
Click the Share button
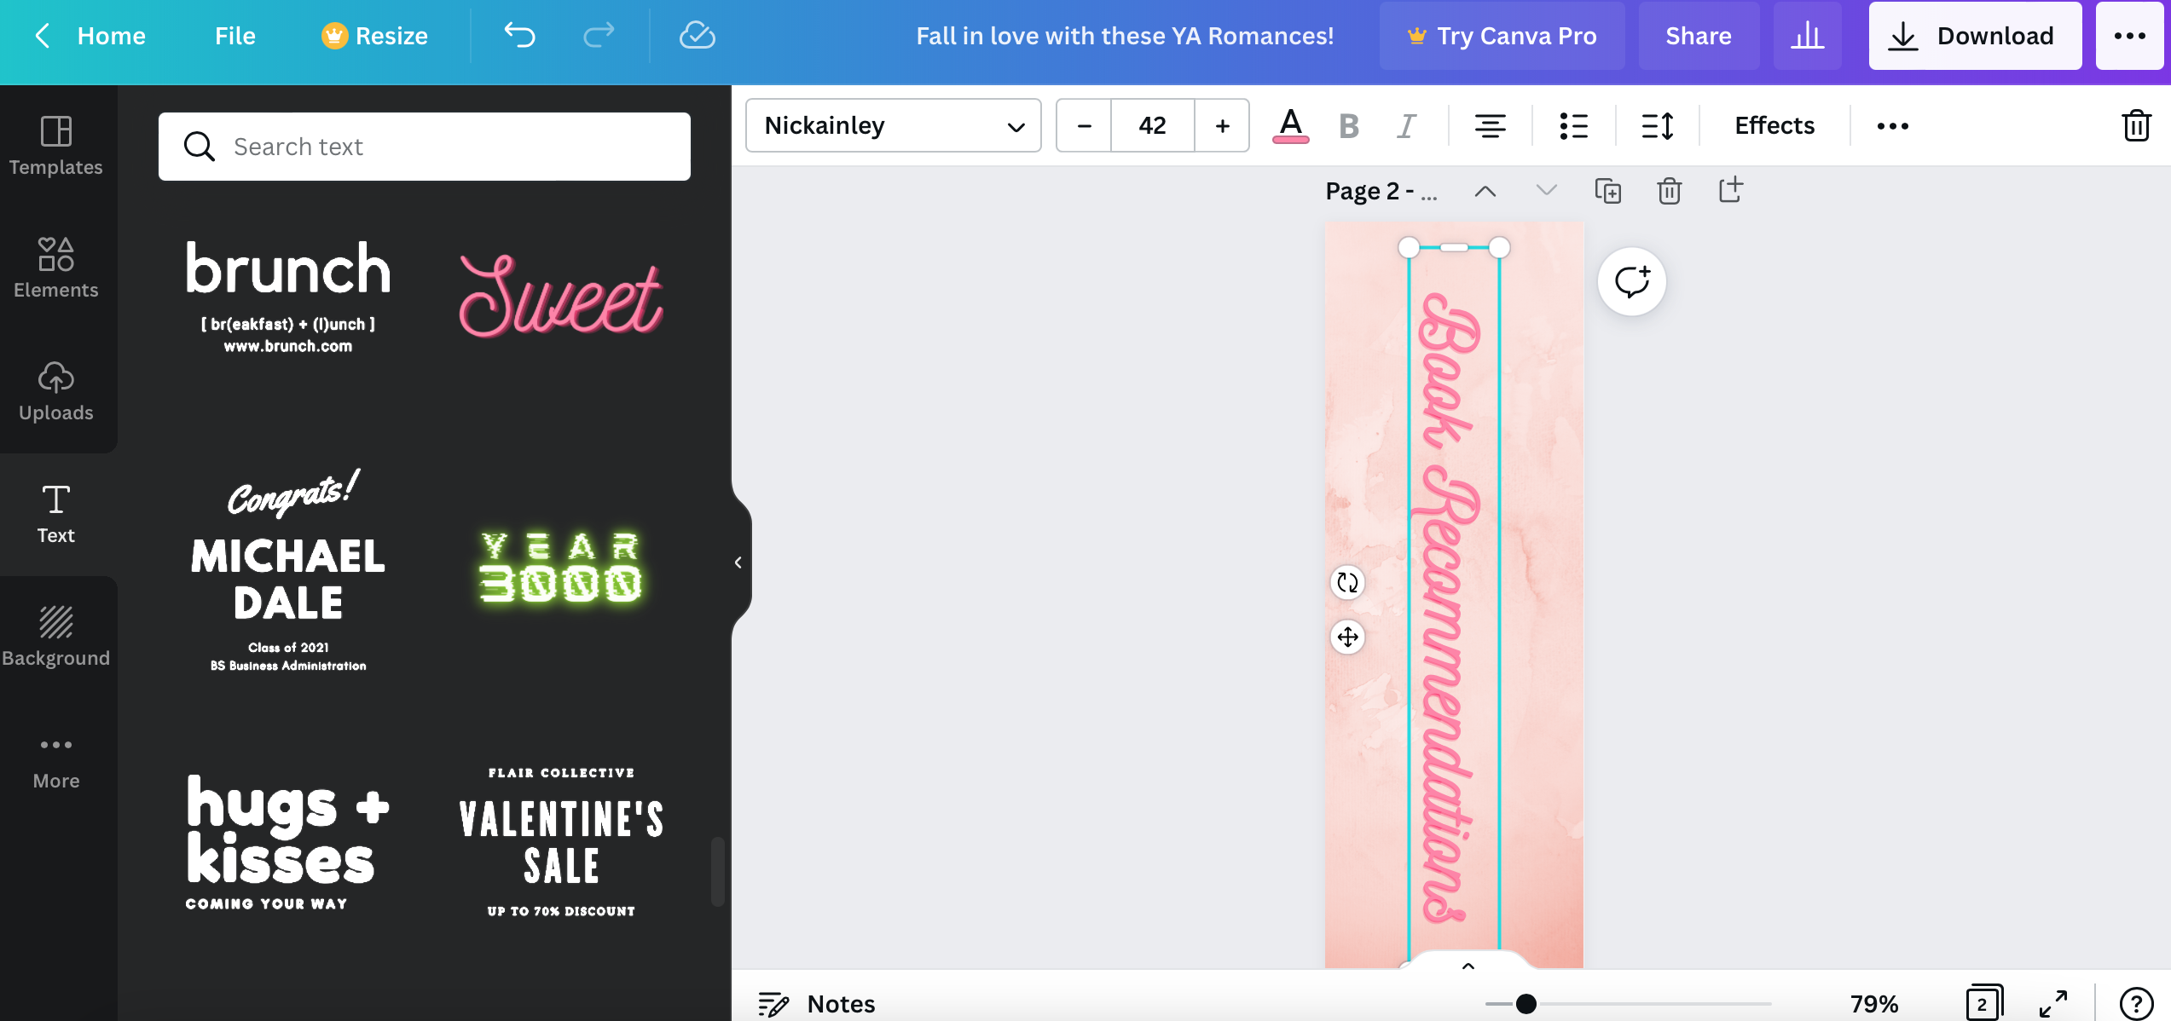pyautogui.click(x=1696, y=35)
